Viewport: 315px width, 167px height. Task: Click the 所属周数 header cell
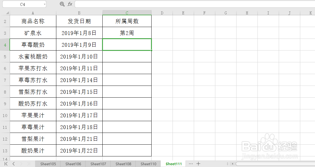pyautogui.click(x=127, y=21)
